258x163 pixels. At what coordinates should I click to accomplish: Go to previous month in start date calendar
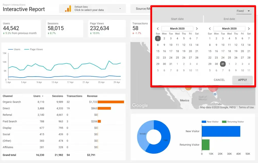pyautogui.click(x=158, y=29)
